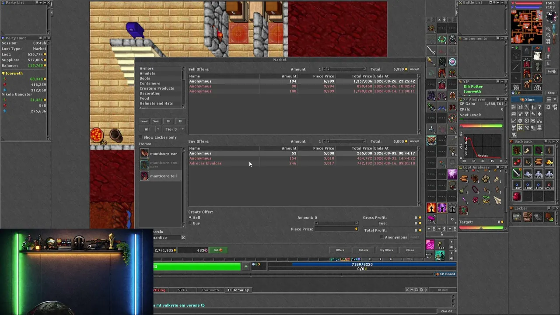560x315 pixels.
Task: Open the Tier 0 dropdown
Action: 174,129
